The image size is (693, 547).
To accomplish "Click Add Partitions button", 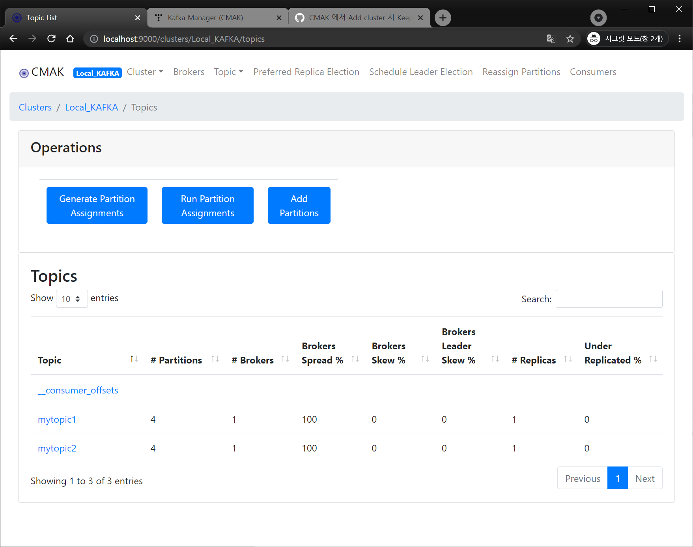I will click(299, 206).
